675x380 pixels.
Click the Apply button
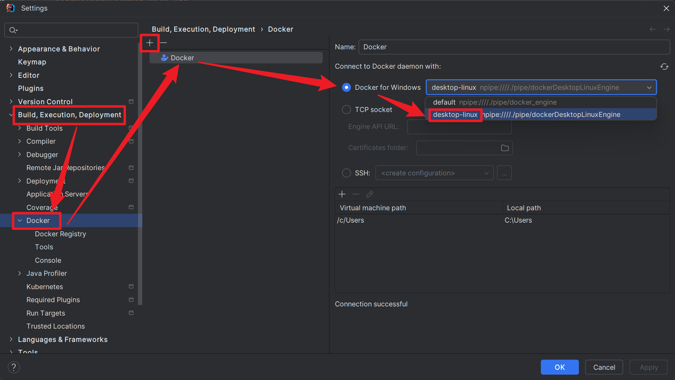(648, 367)
